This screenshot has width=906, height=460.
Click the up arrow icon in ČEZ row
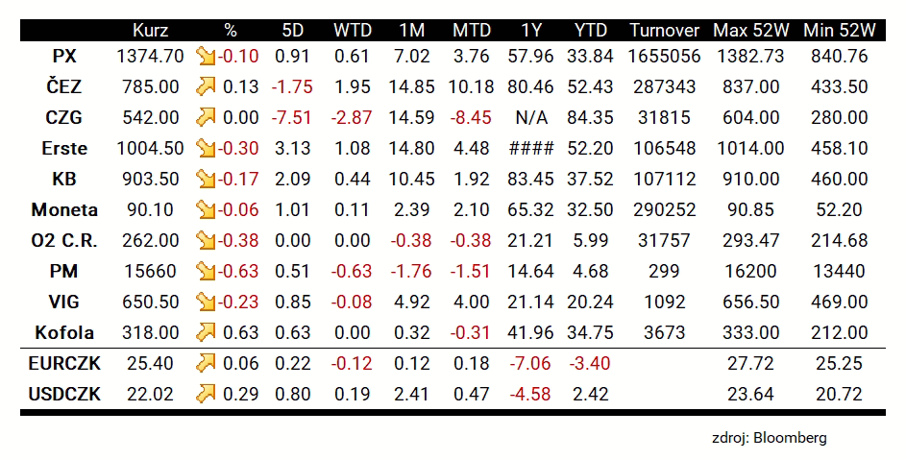click(205, 86)
